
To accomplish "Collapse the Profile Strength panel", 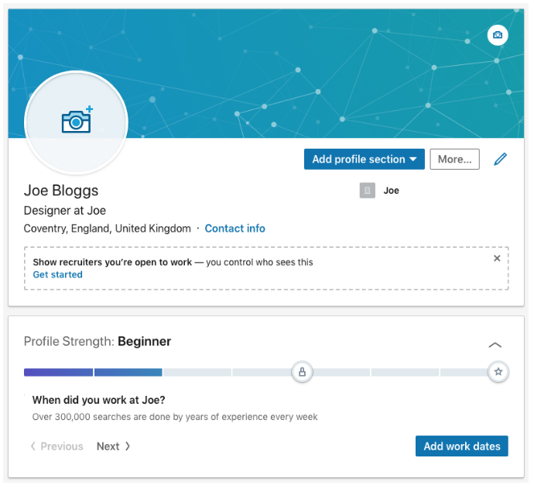I will (x=495, y=345).
